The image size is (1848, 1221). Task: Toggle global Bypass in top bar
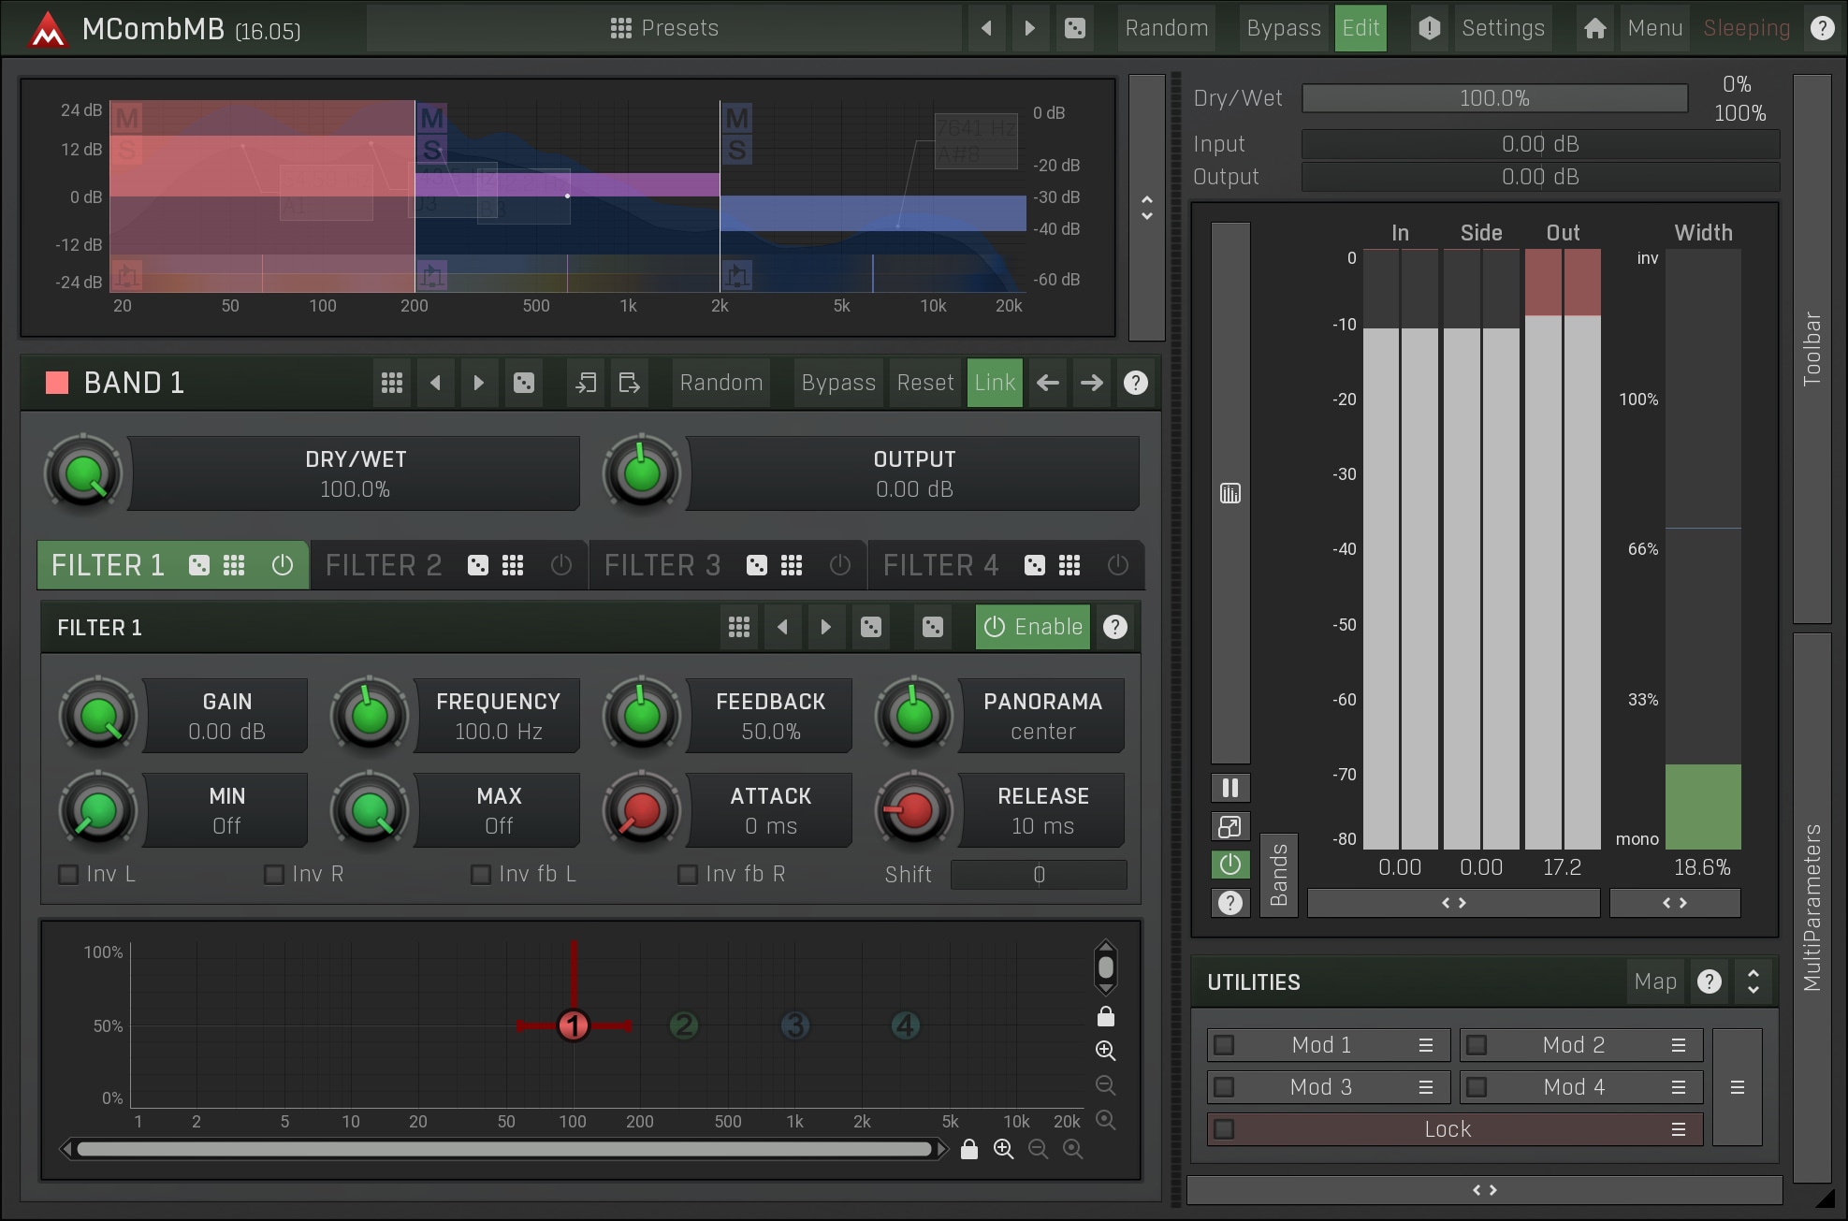coord(1284,28)
